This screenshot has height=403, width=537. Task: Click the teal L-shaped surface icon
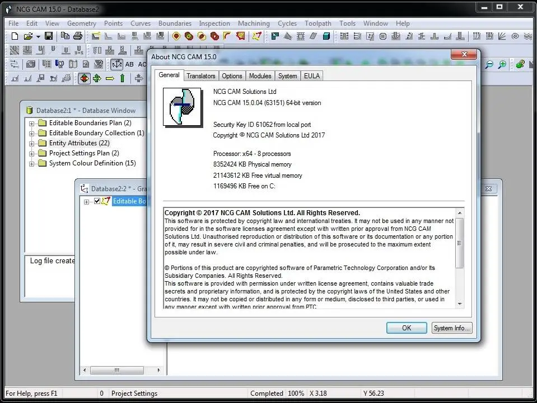(275, 36)
